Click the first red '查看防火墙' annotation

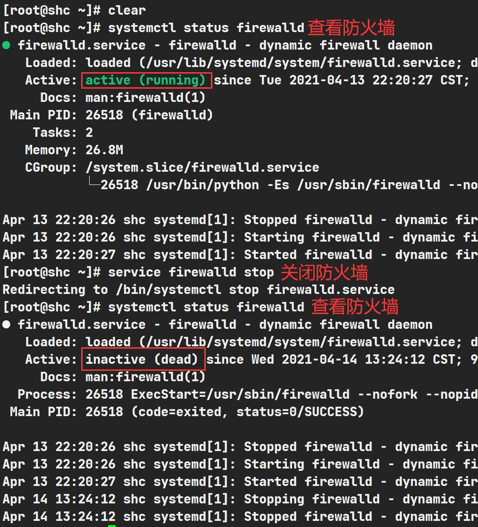pyautogui.click(x=351, y=27)
